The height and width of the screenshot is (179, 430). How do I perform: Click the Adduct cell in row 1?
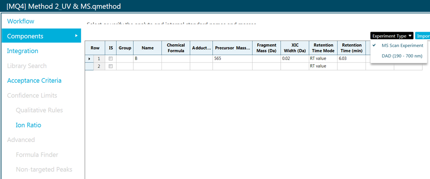201,58
